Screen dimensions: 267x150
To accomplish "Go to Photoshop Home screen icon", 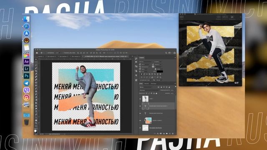I will [x=37, y=53].
